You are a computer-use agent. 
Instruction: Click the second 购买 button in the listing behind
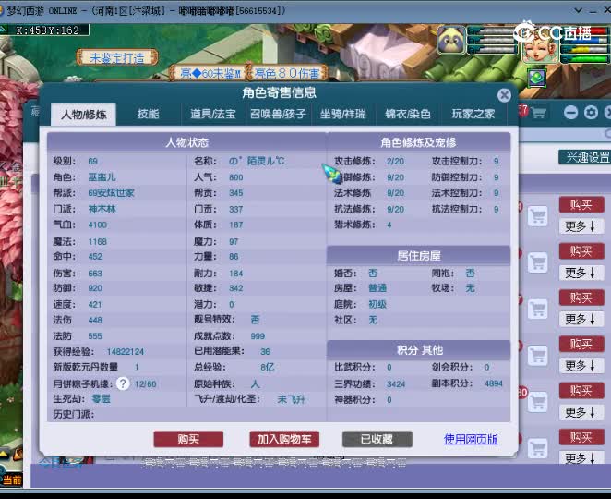click(x=581, y=251)
